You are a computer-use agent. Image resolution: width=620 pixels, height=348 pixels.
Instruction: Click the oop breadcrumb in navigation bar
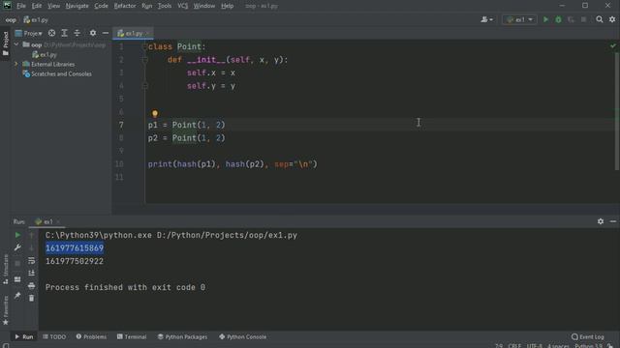pos(11,19)
